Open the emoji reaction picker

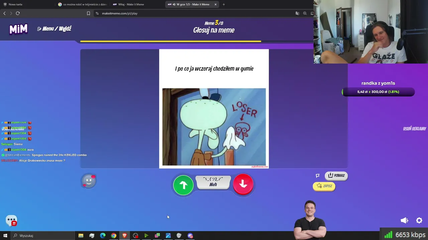(89, 181)
